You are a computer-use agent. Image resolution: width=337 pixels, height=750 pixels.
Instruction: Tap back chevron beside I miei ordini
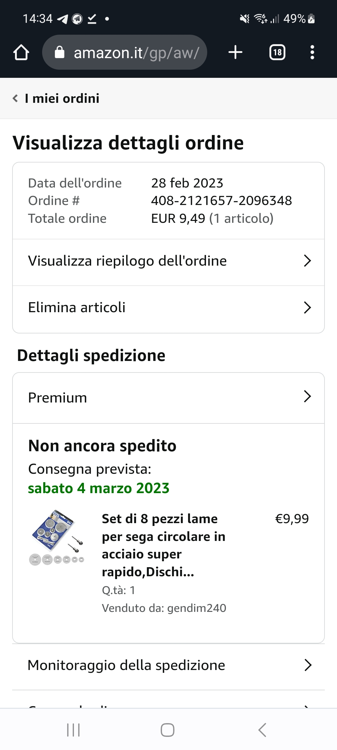click(x=15, y=98)
